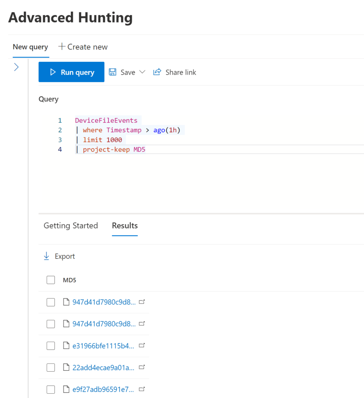Expand the collapsed left schema panel chevron
Screen dimensions: 364x398
coord(16,67)
